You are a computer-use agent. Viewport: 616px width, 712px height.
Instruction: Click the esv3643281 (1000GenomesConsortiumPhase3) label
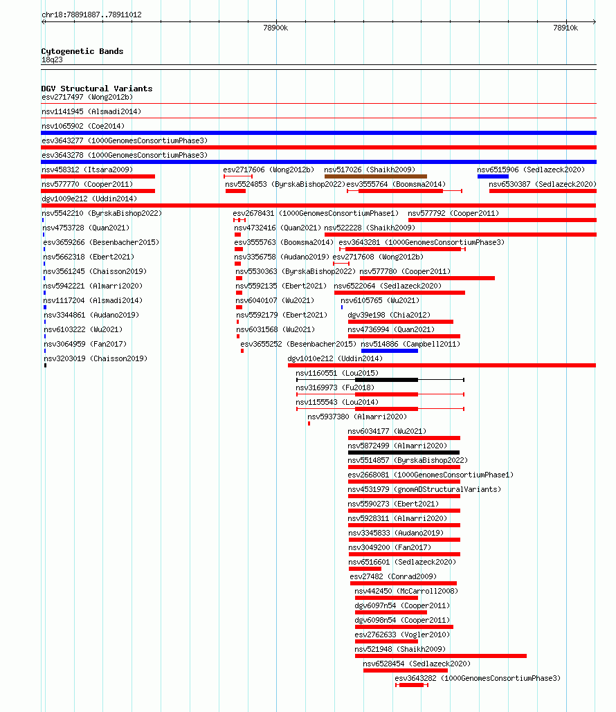tap(422, 242)
